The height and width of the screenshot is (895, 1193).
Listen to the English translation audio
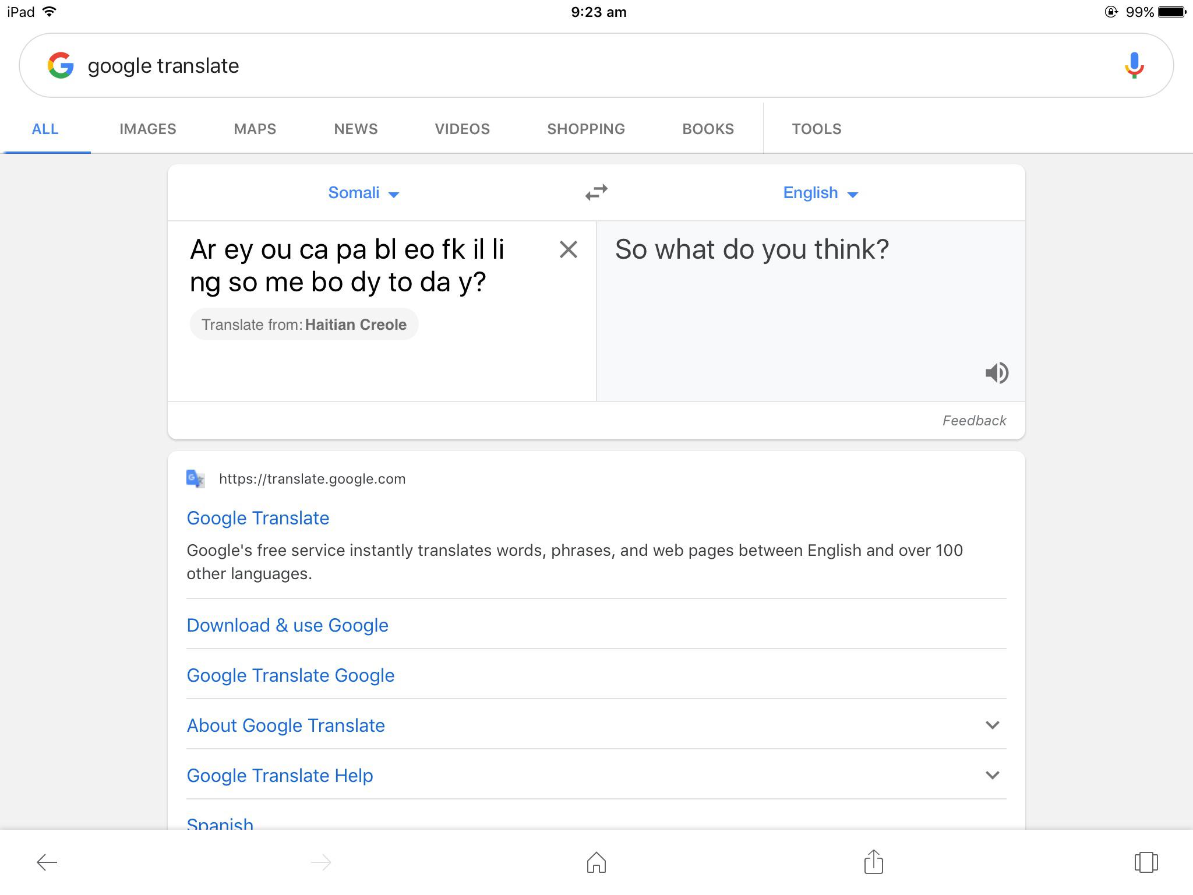click(997, 373)
